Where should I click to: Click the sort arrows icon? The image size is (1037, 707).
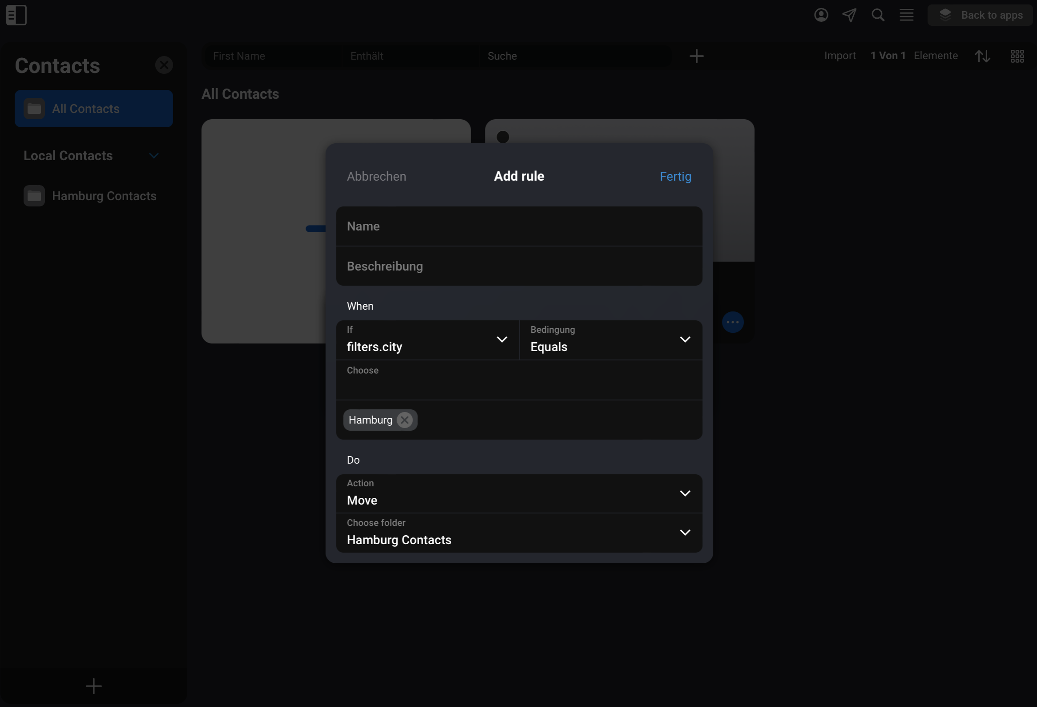pyautogui.click(x=983, y=56)
